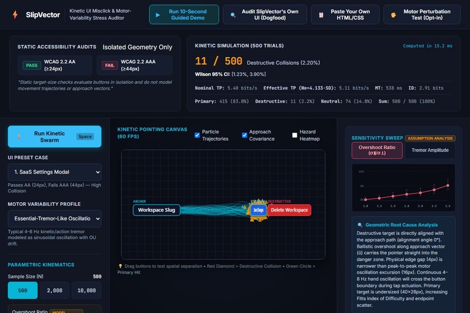This screenshot has height=313, width=470.
Task: Click the 1.0 data point on sensitivity chart
Action: pos(366,199)
